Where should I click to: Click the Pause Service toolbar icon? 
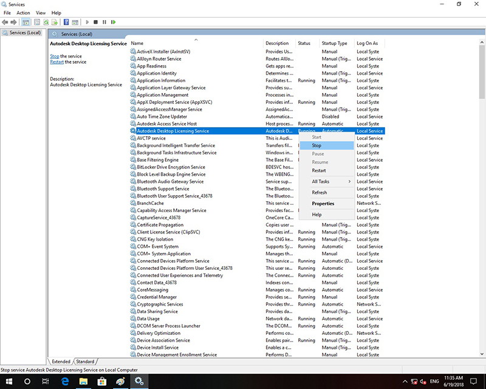(x=104, y=22)
